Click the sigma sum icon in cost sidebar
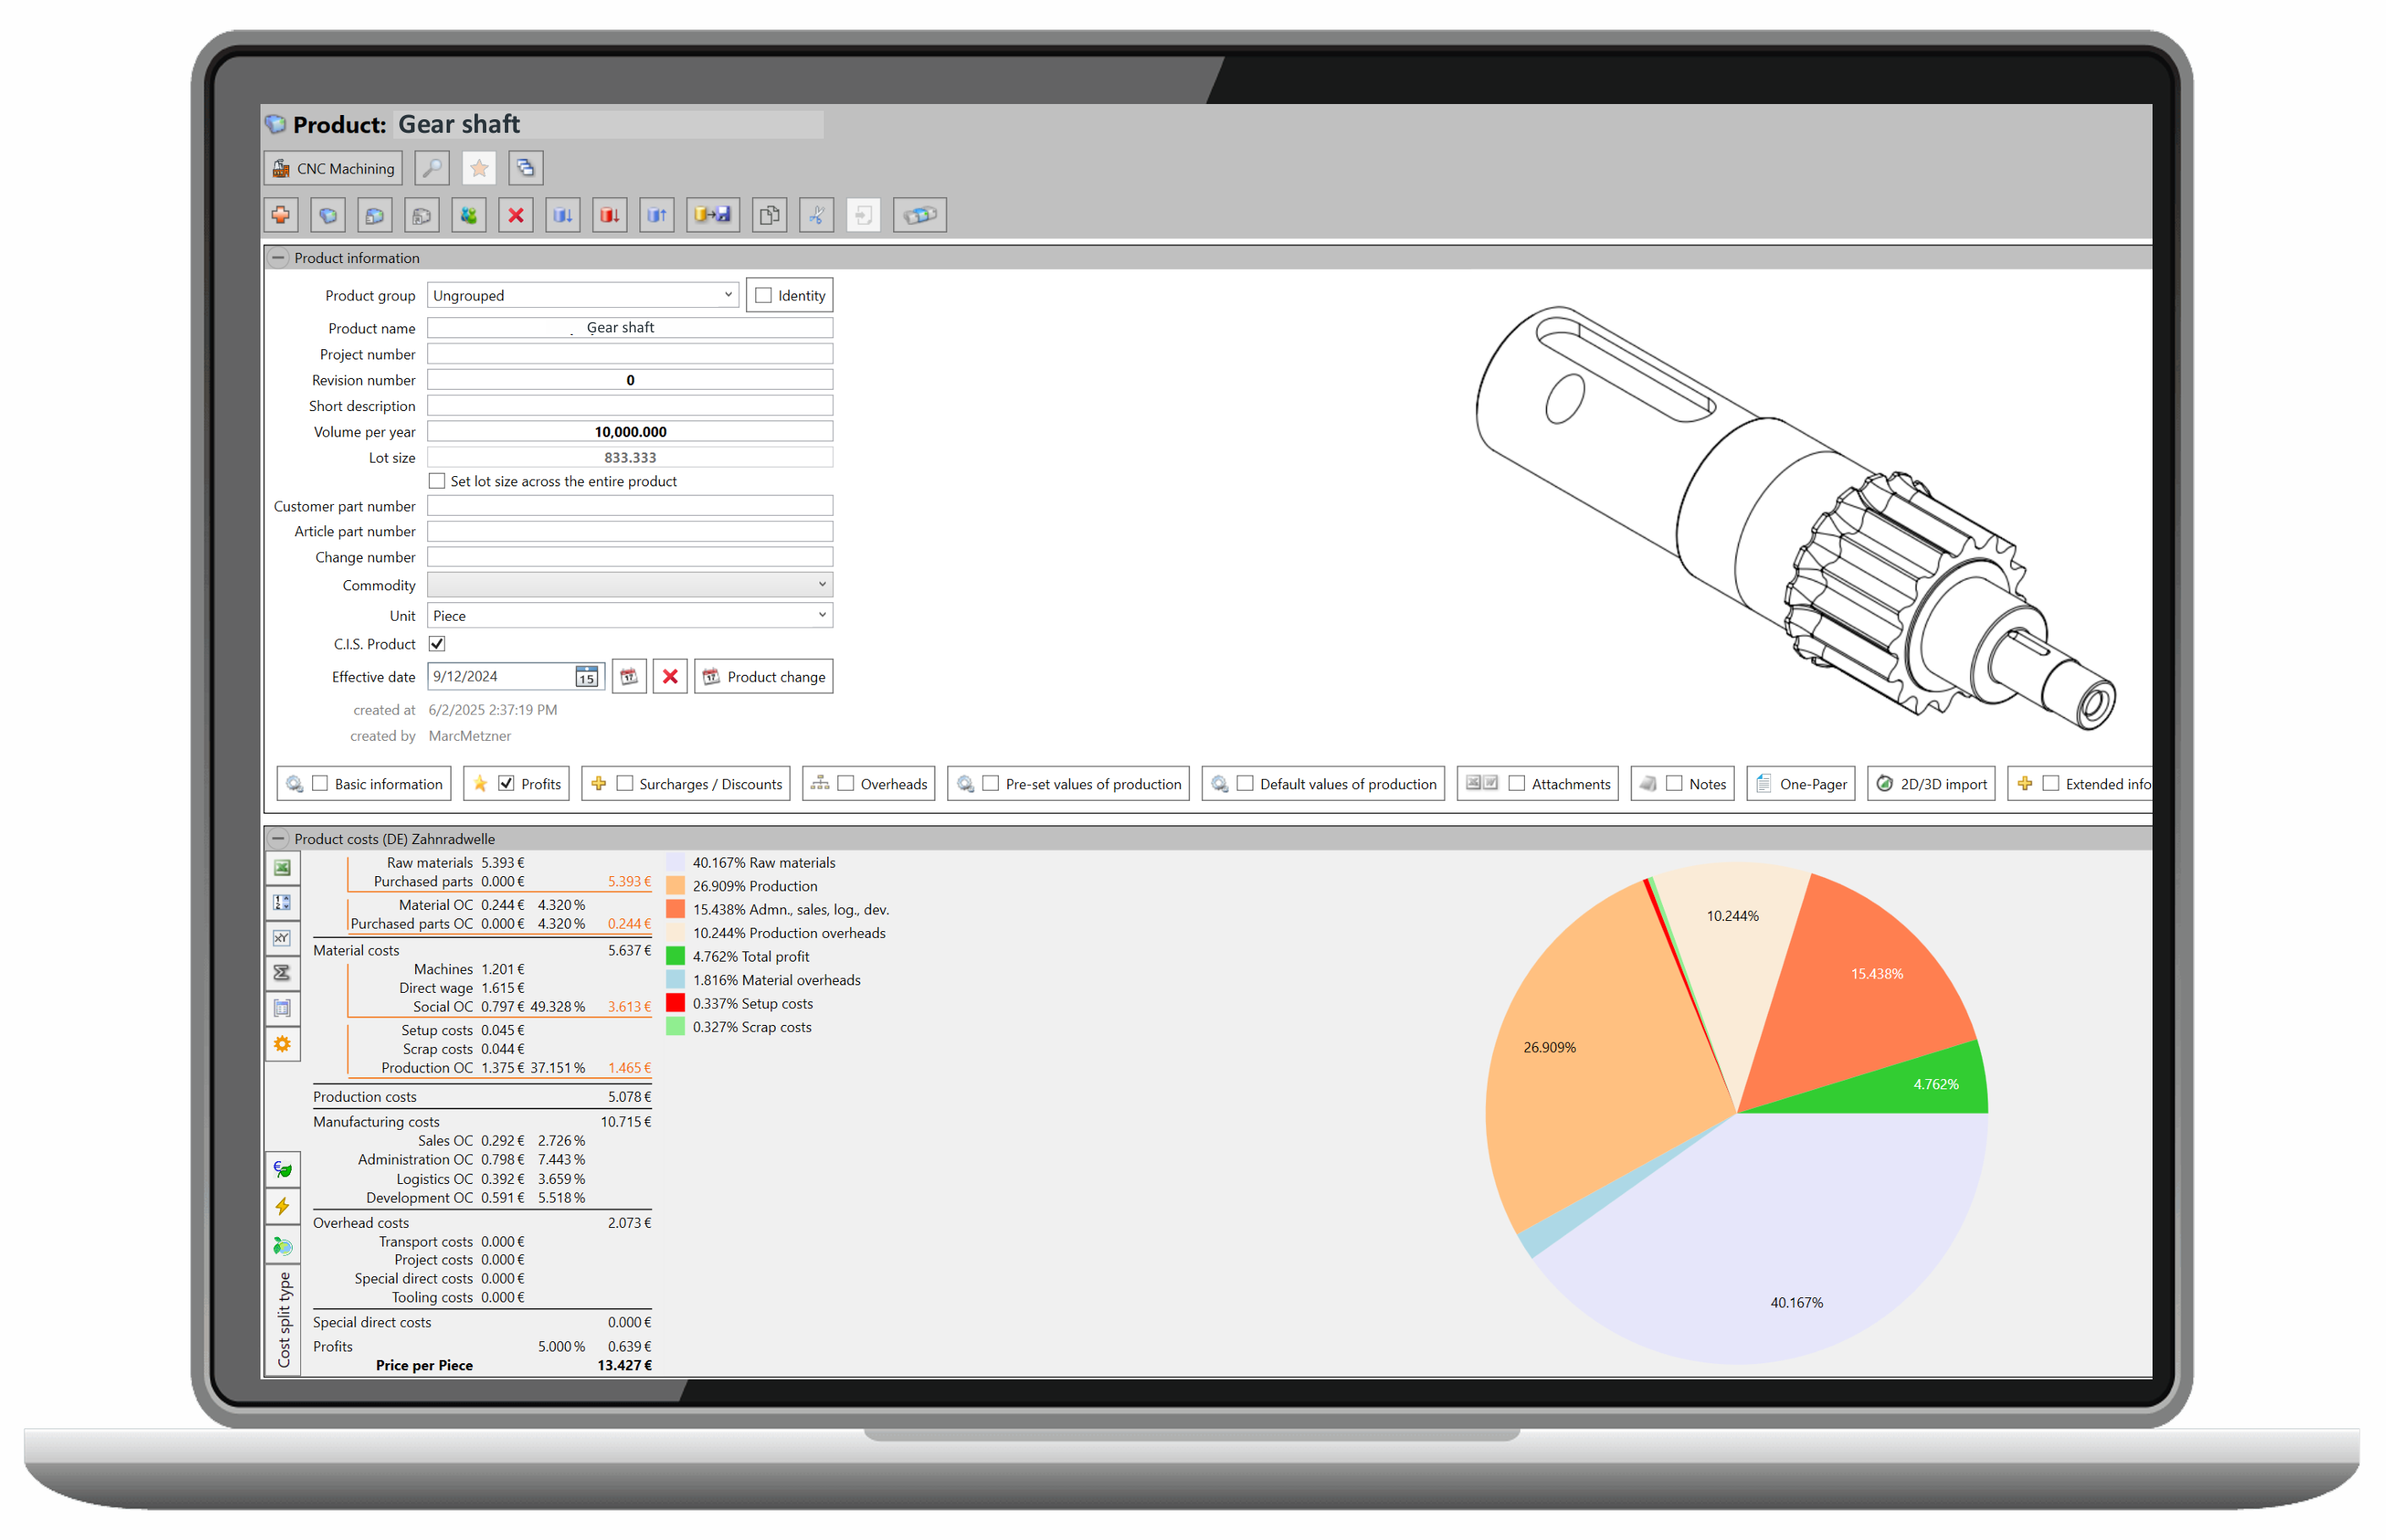Viewport: 2386px width, 1540px height. coord(283,973)
